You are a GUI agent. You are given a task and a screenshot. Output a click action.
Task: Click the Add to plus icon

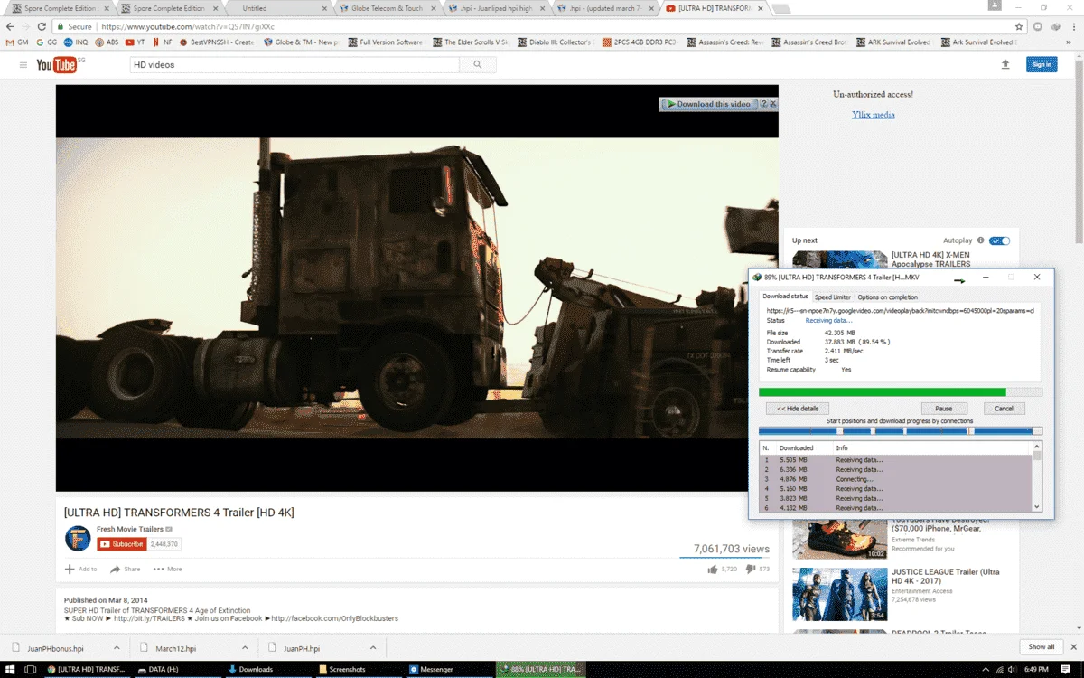click(70, 569)
